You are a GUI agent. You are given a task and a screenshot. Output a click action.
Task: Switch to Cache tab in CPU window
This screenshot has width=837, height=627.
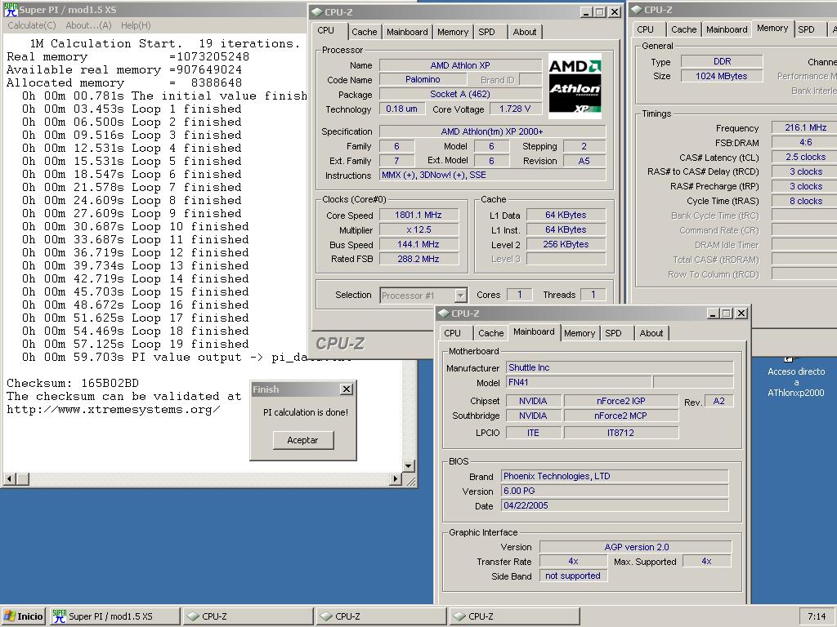coord(364,32)
